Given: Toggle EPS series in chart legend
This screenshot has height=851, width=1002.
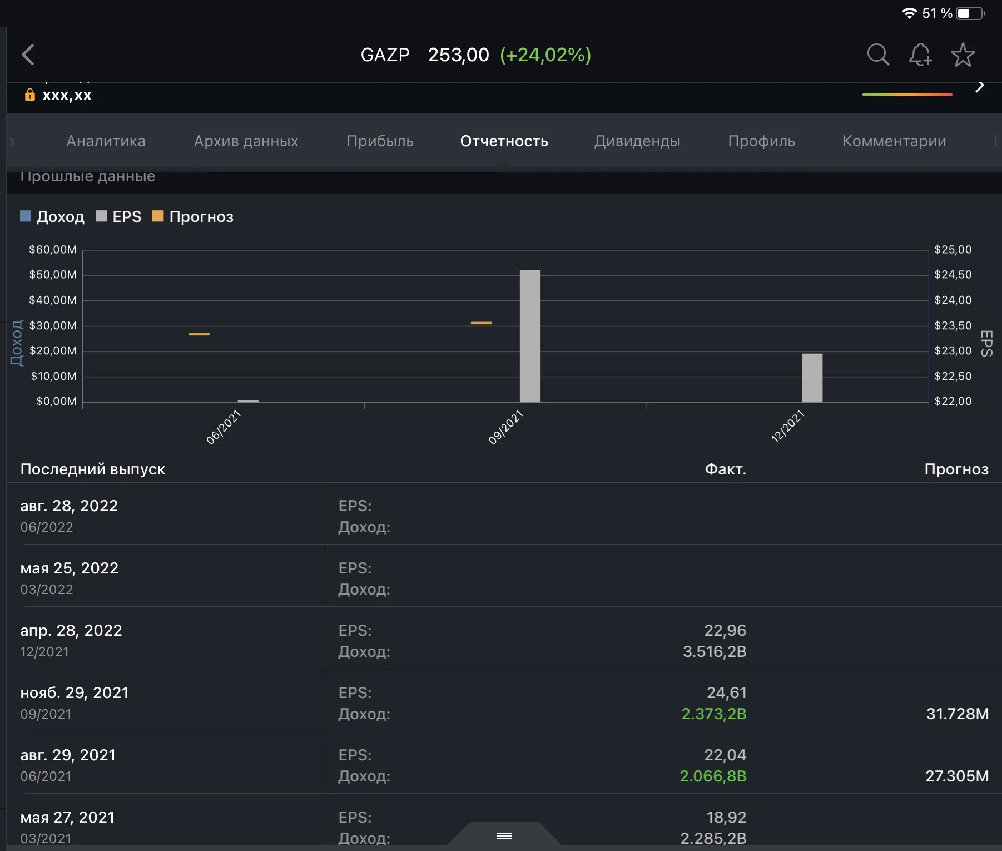Looking at the screenshot, I should (118, 216).
